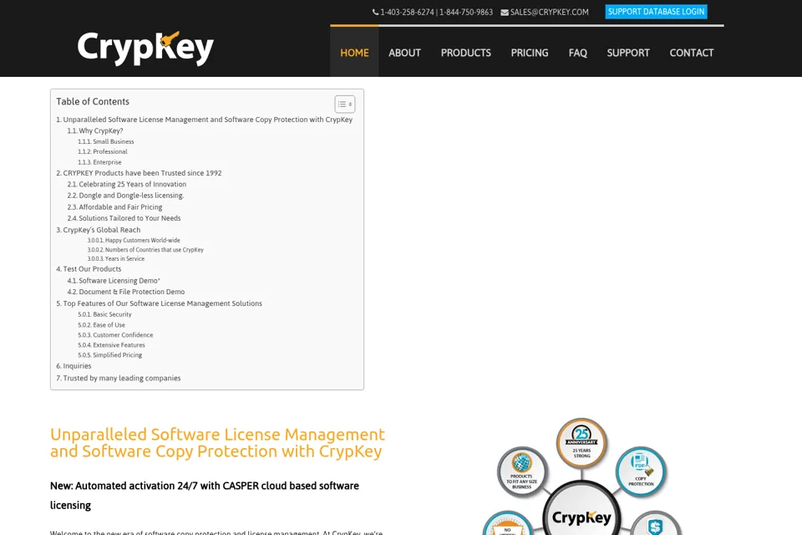Open Solutions Tailored to Your Needs link
Image resolution: width=802 pixels, height=535 pixels.
tap(124, 218)
